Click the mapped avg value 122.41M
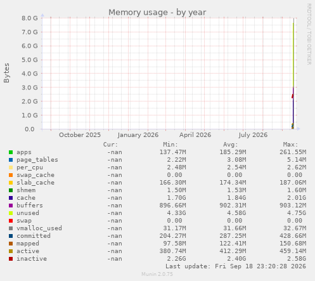This screenshot has height=281, width=315. tap(233, 244)
